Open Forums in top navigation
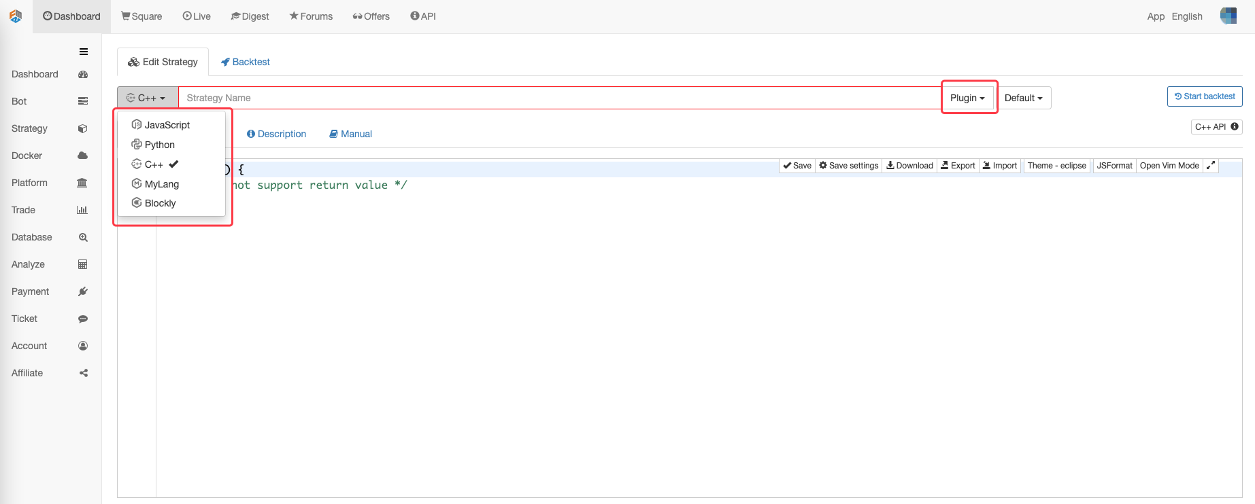Image resolution: width=1255 pixels, height=504 pixels. point(311,16)
